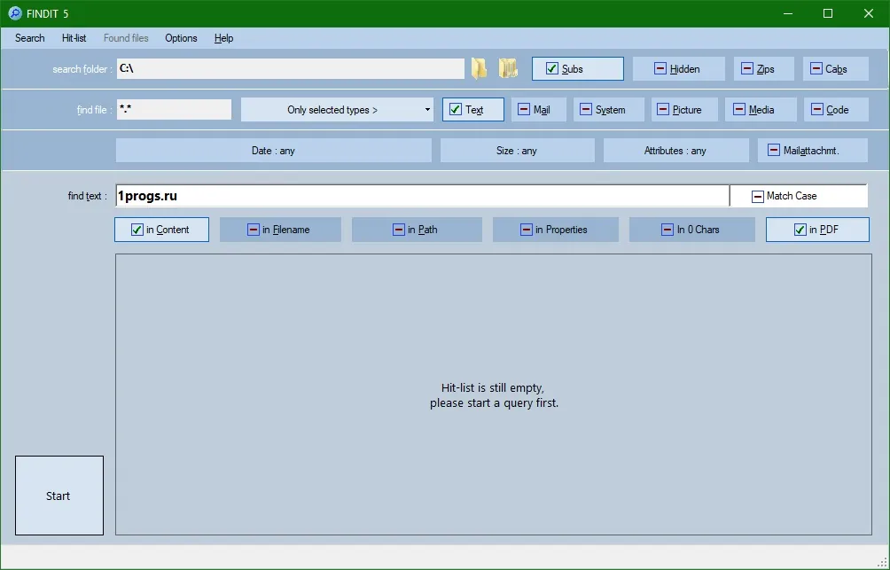Screen dimensions: 890x570
Task: Click the window resize grip
Action: click(881, 562)
